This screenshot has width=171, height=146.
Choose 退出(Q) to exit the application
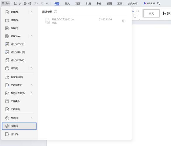pos(19,134)
